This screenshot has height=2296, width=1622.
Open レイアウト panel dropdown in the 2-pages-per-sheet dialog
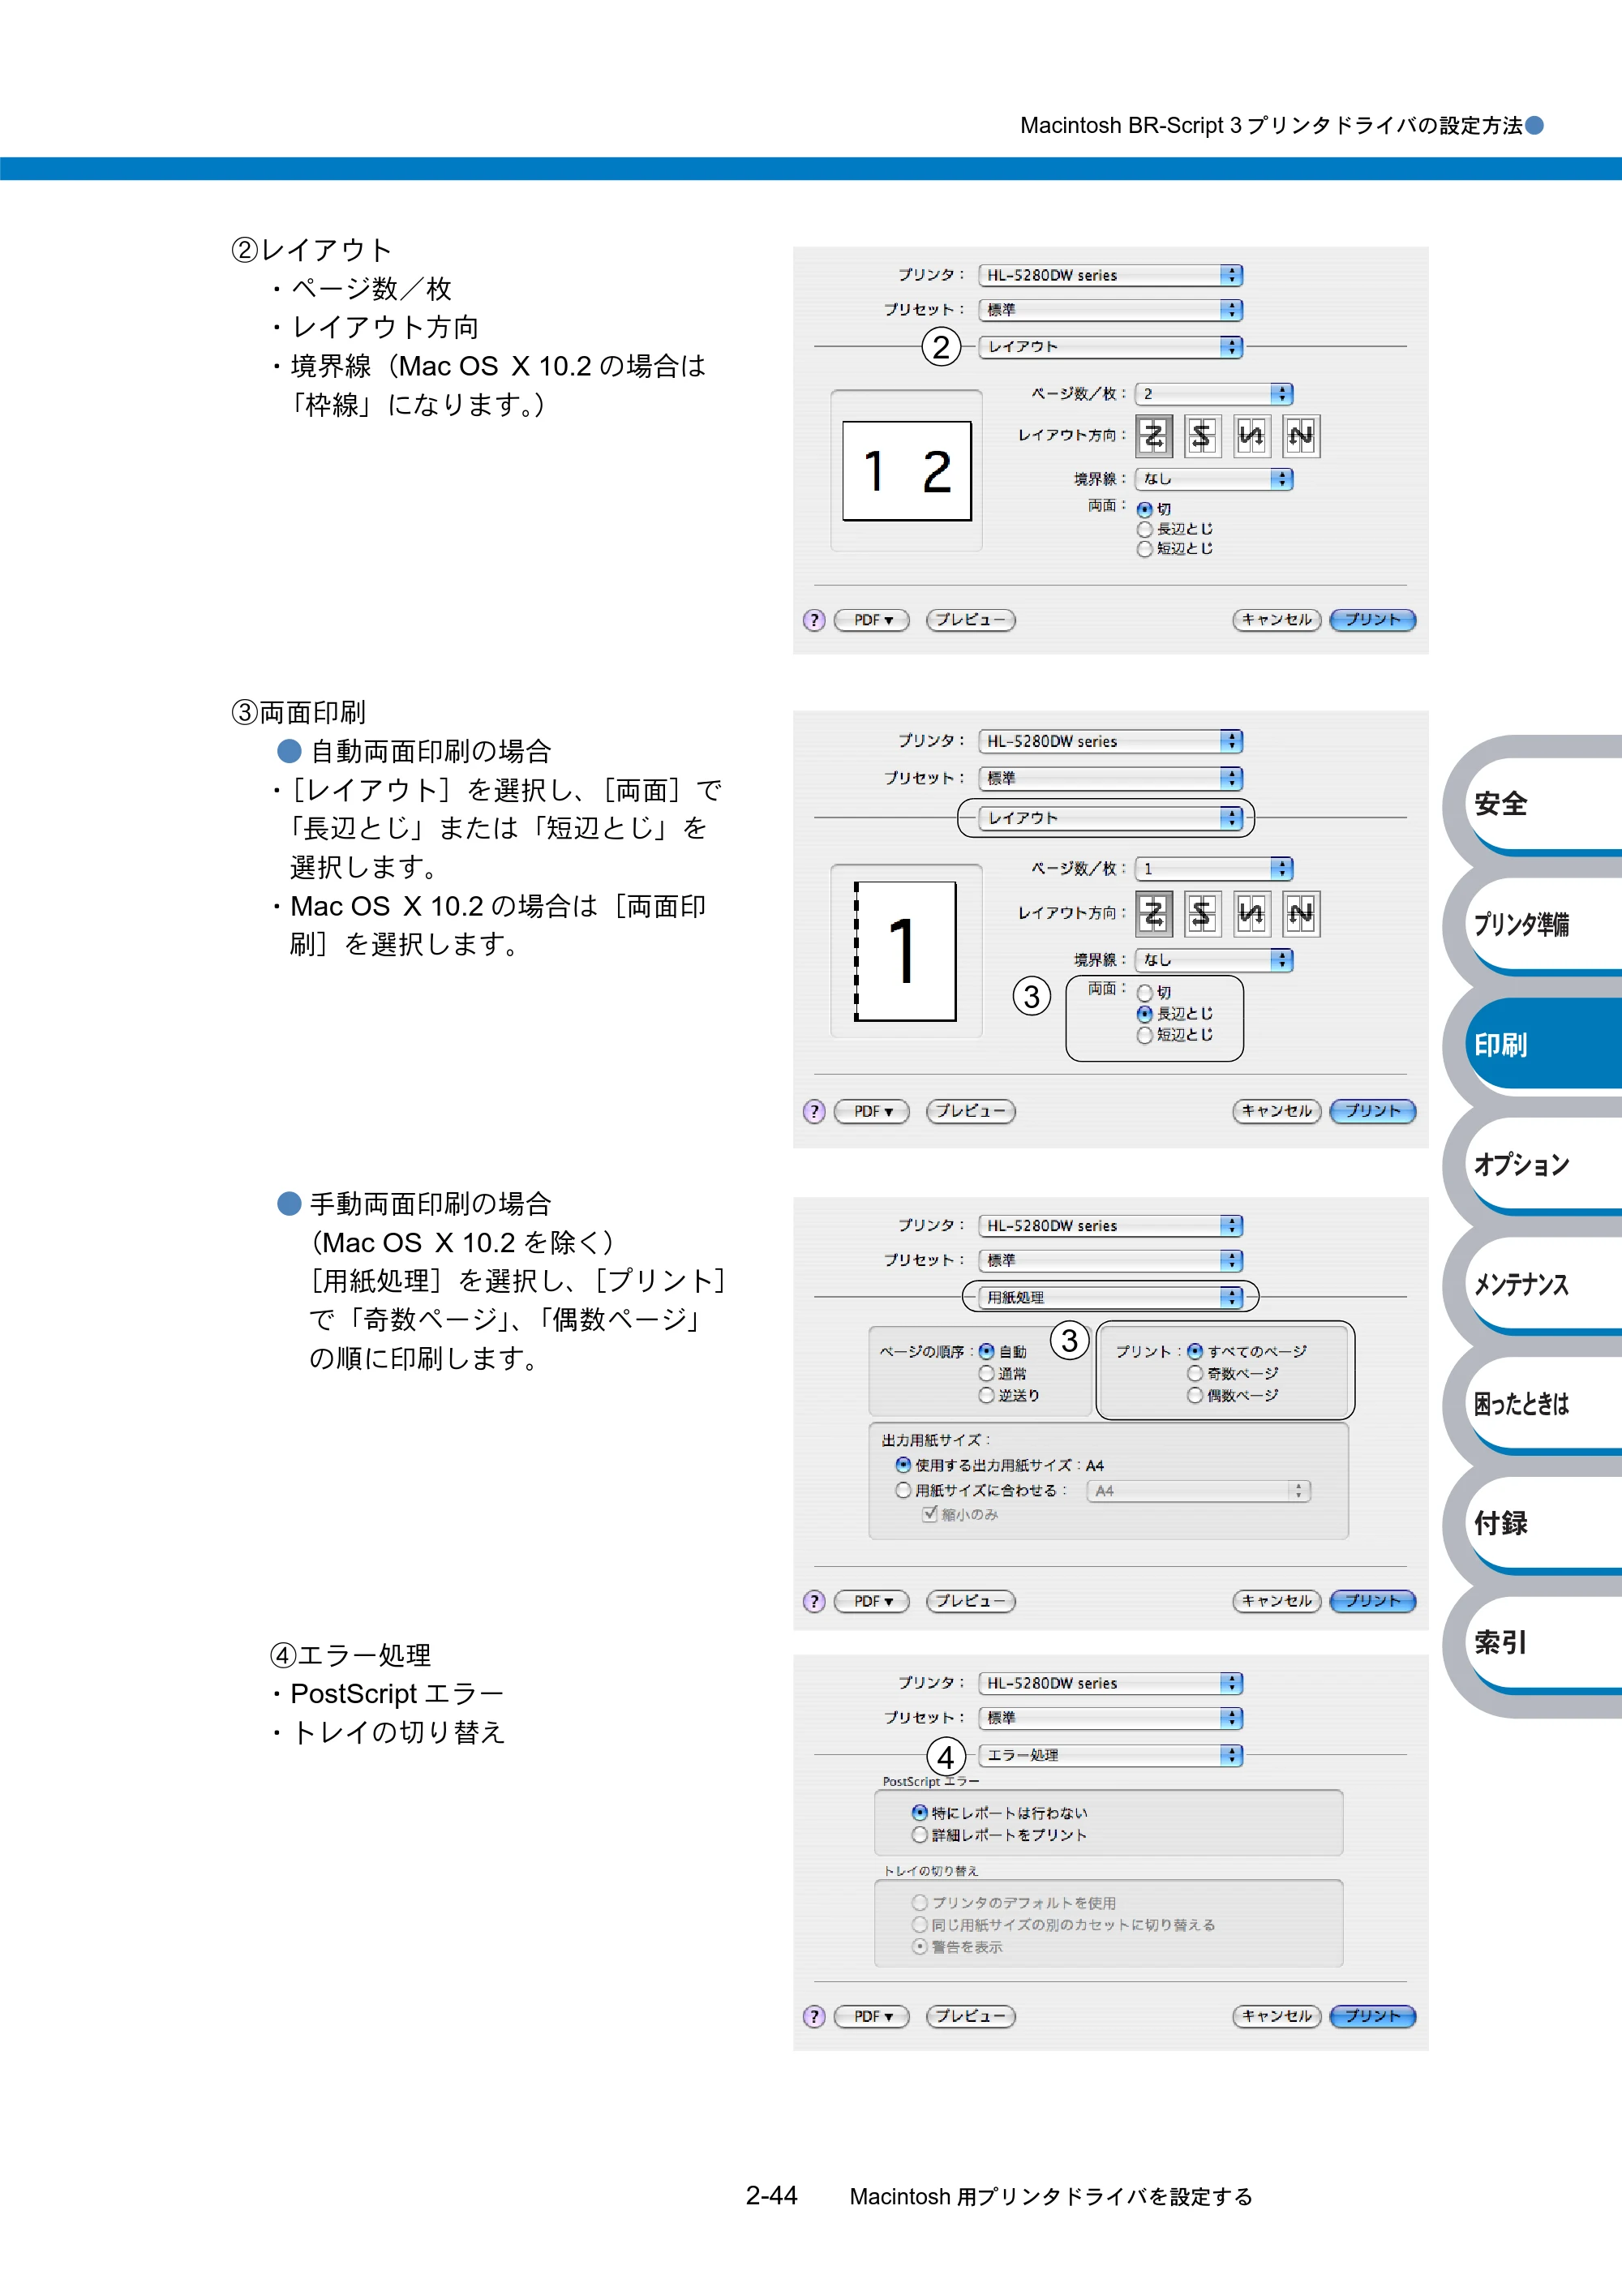[1110, 347]
